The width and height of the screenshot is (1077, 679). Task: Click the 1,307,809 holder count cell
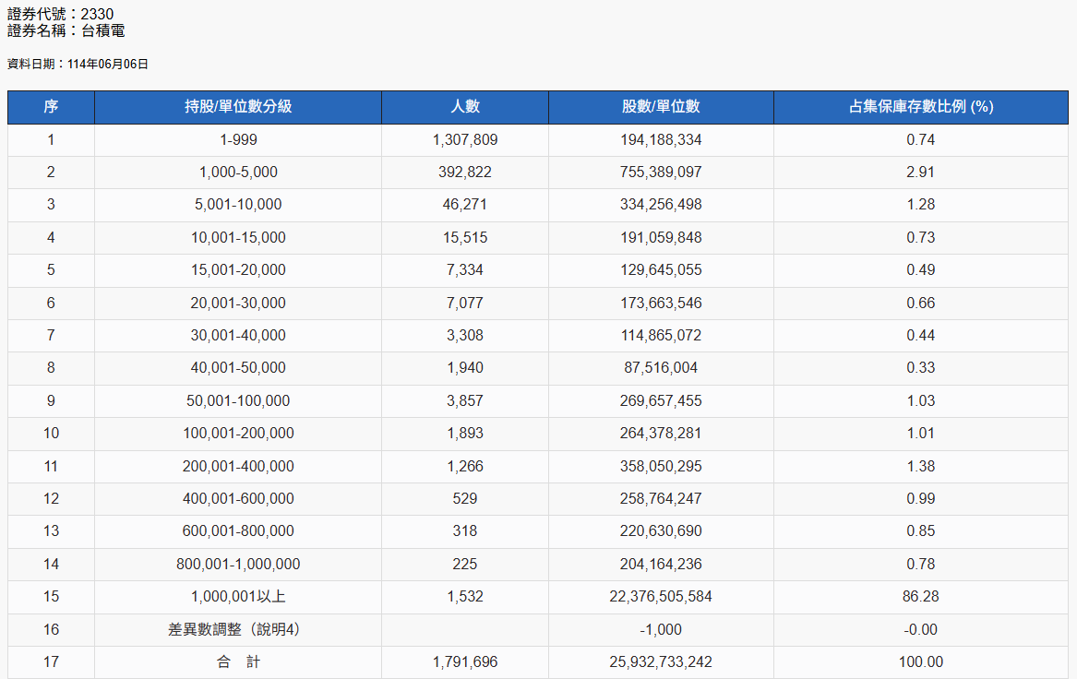[465, 140]
